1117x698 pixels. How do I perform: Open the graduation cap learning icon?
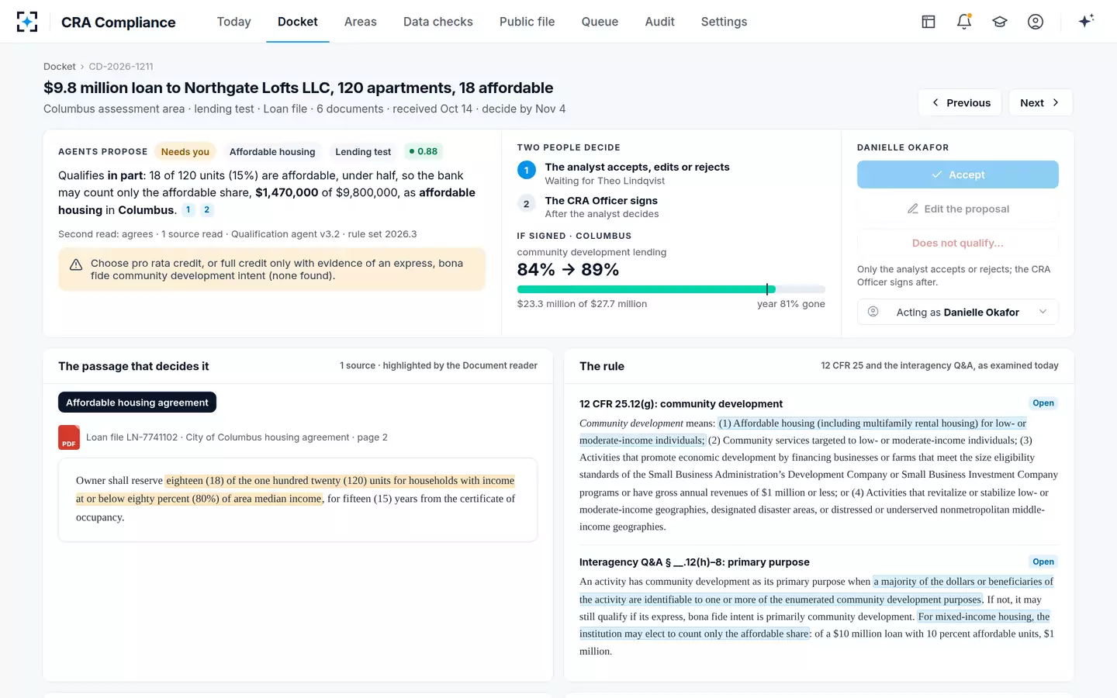1000,22
